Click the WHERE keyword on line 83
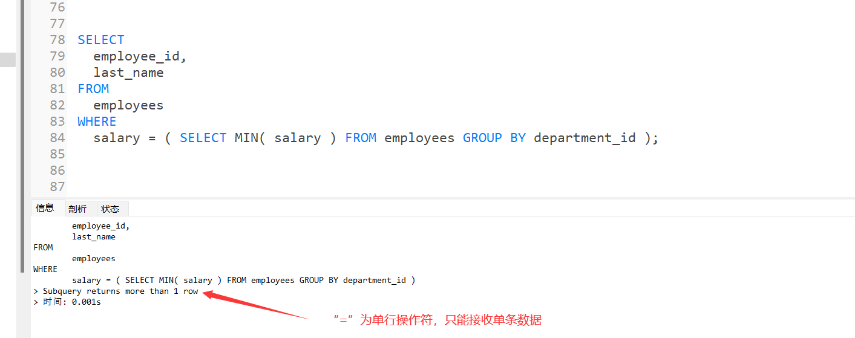 tap(97, 122)
